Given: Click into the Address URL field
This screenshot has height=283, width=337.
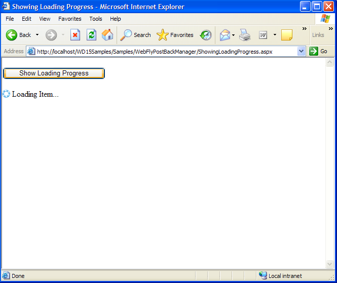Looking at the screenshot, I should point(162,51).
